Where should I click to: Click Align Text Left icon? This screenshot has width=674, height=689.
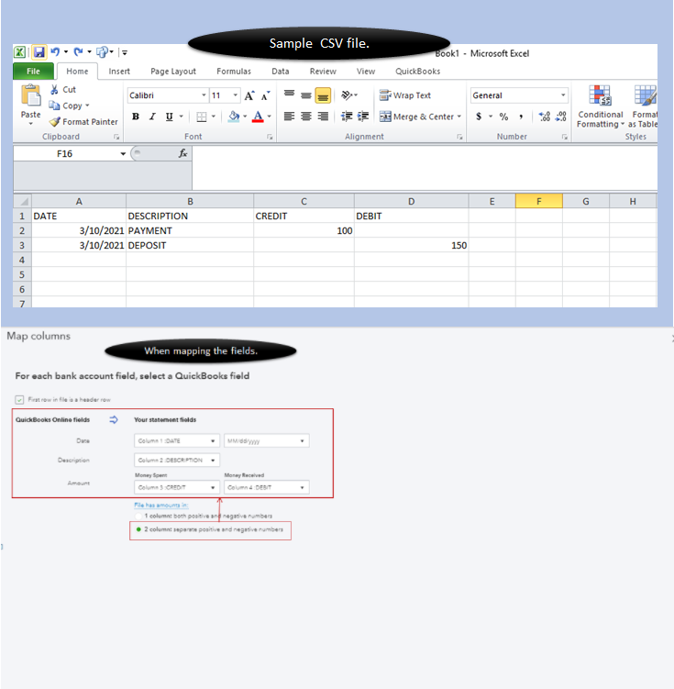click(290, 116)
